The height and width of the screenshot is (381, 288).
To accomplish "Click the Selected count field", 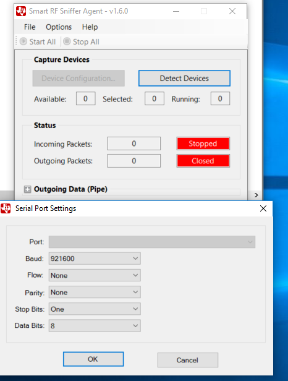I will [155, 98].
